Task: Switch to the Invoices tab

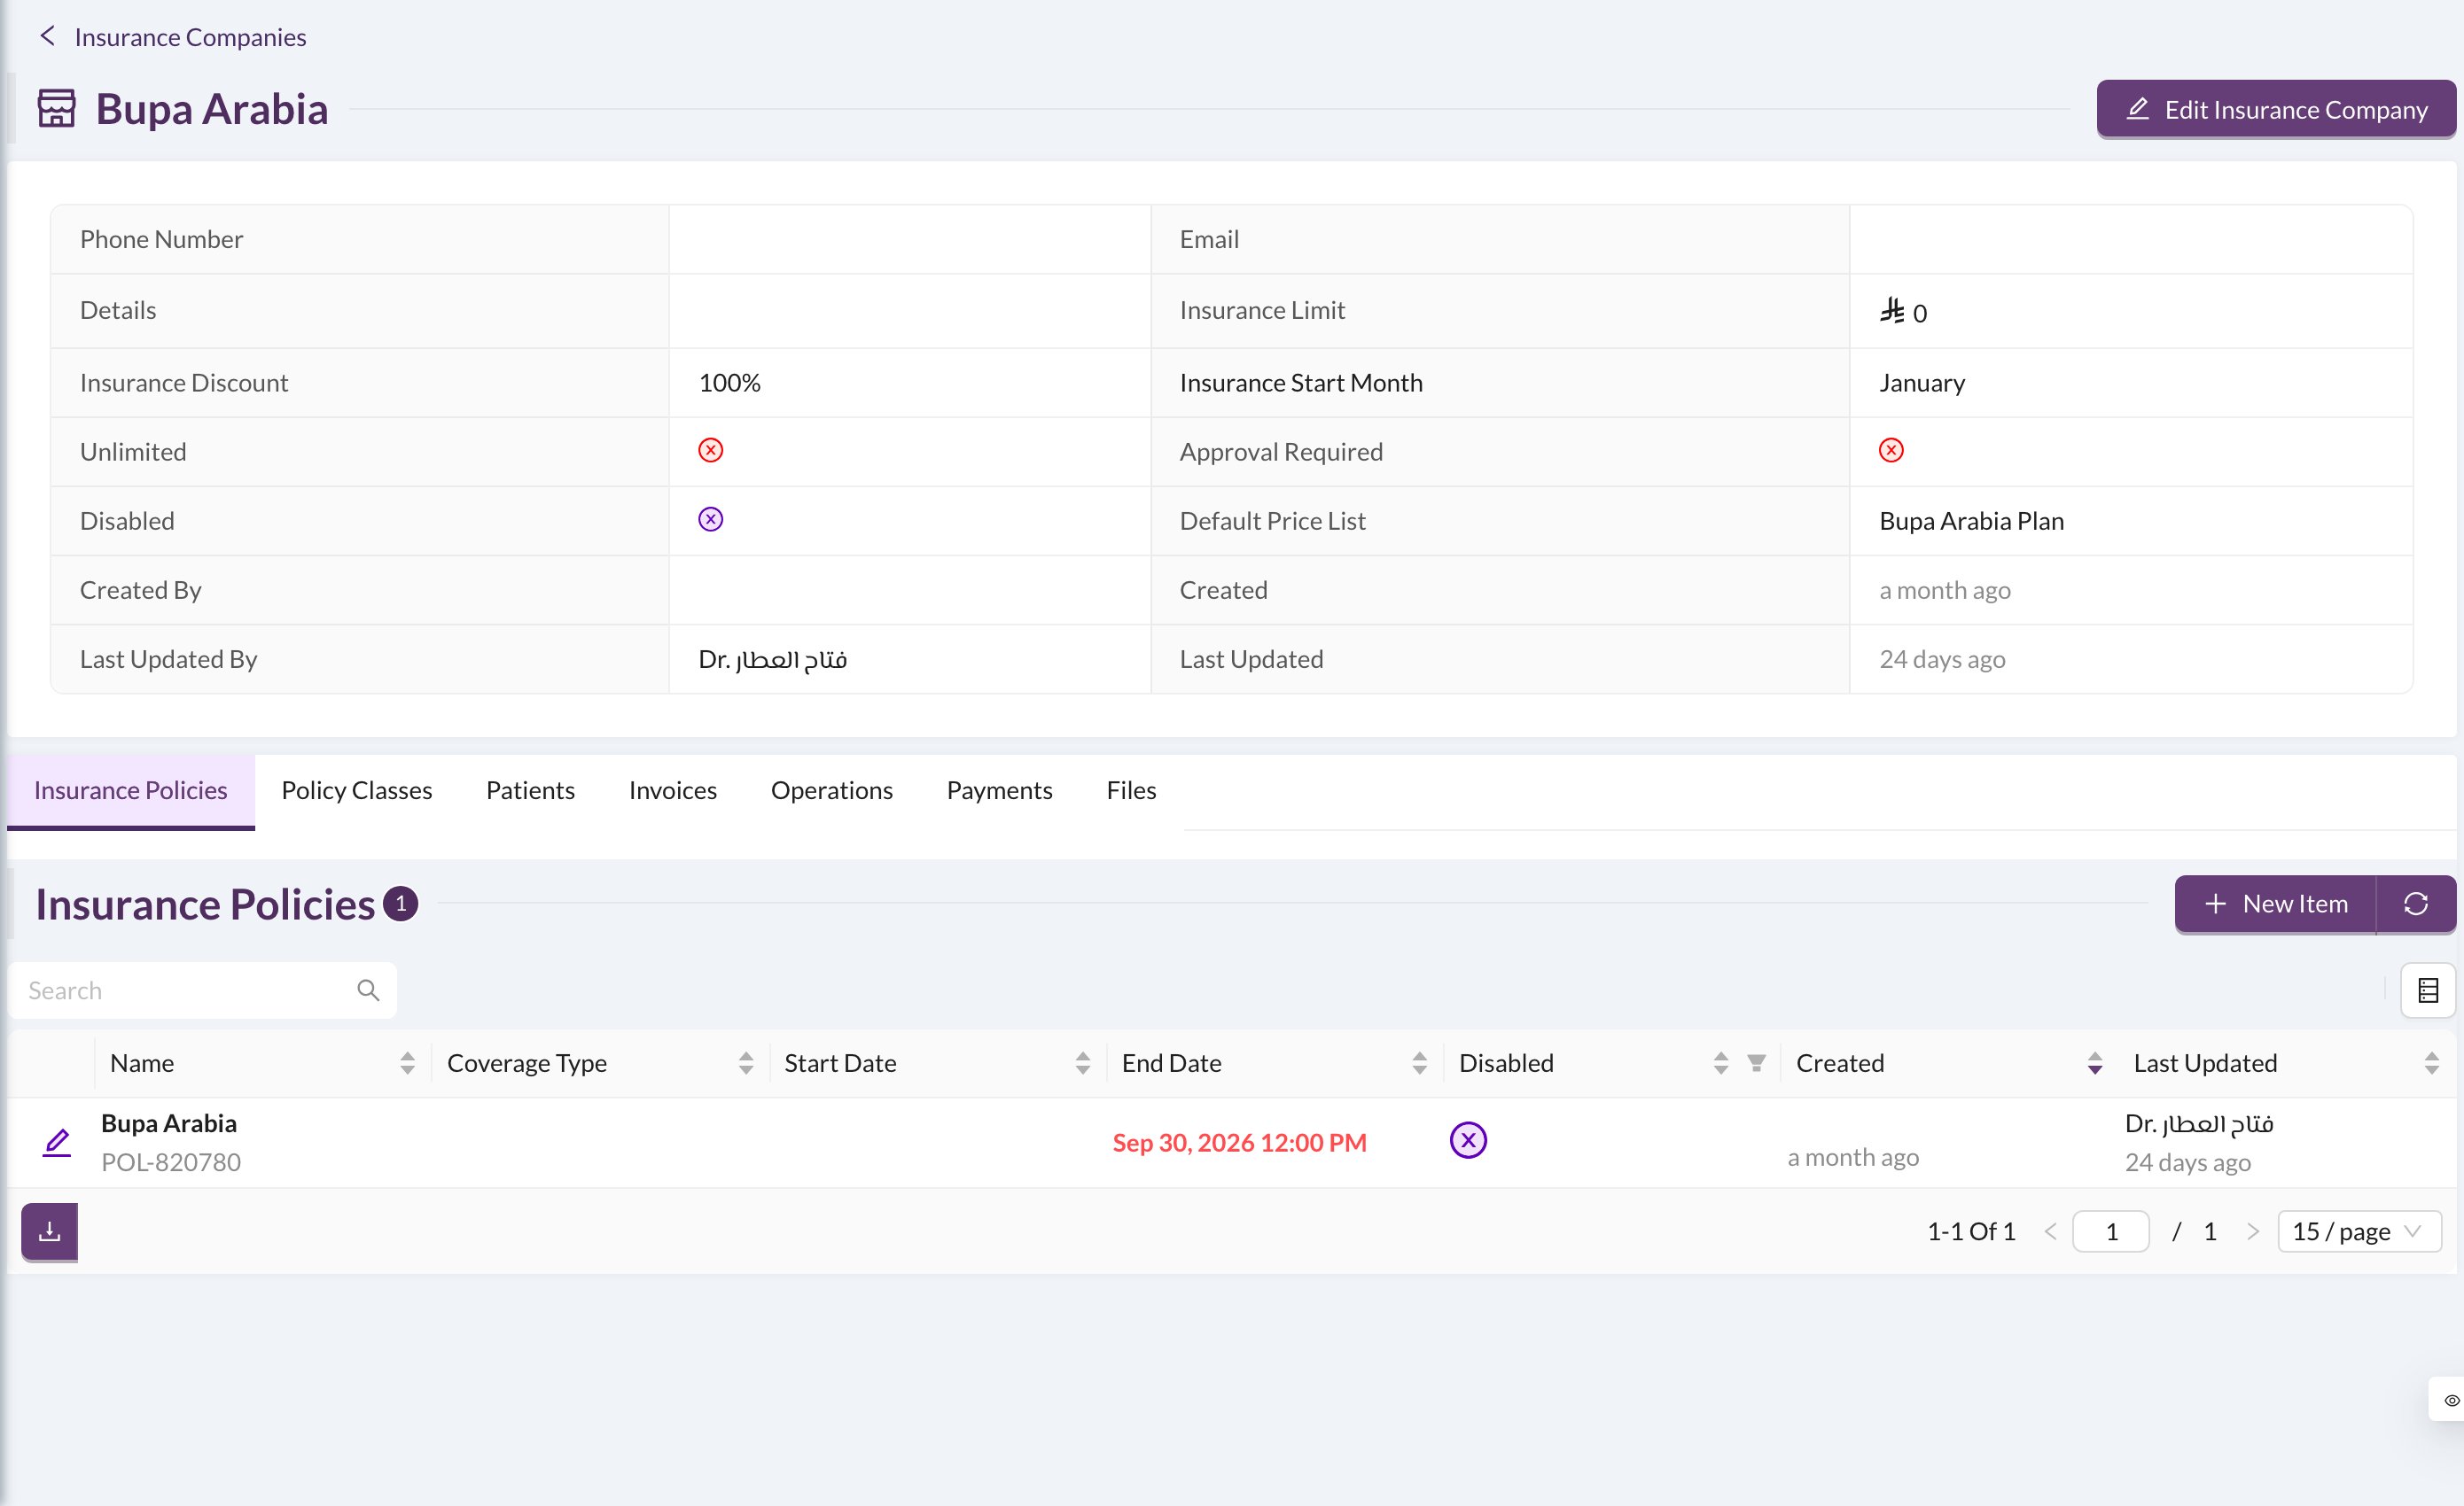Action: pos(673,790)
